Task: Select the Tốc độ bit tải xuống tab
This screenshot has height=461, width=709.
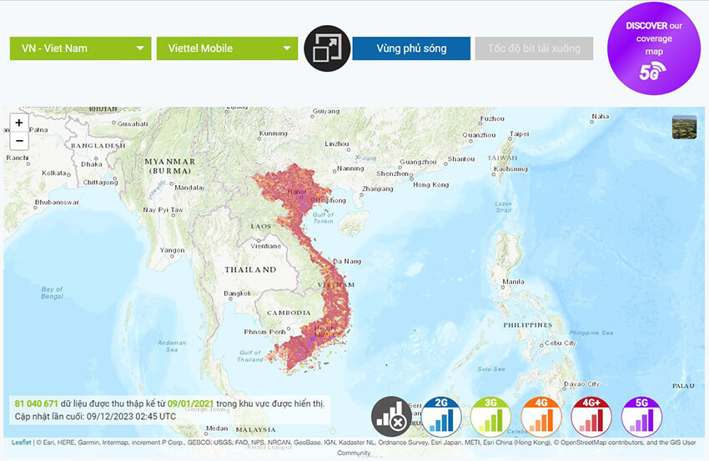Action: [x=534, y=48]
